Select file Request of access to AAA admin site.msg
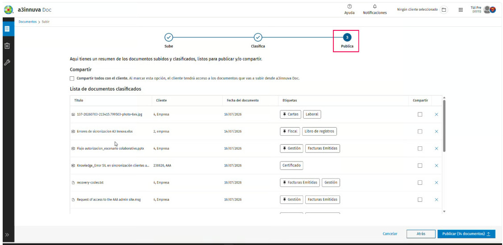503x245 pixels. [x=109, y=199]
